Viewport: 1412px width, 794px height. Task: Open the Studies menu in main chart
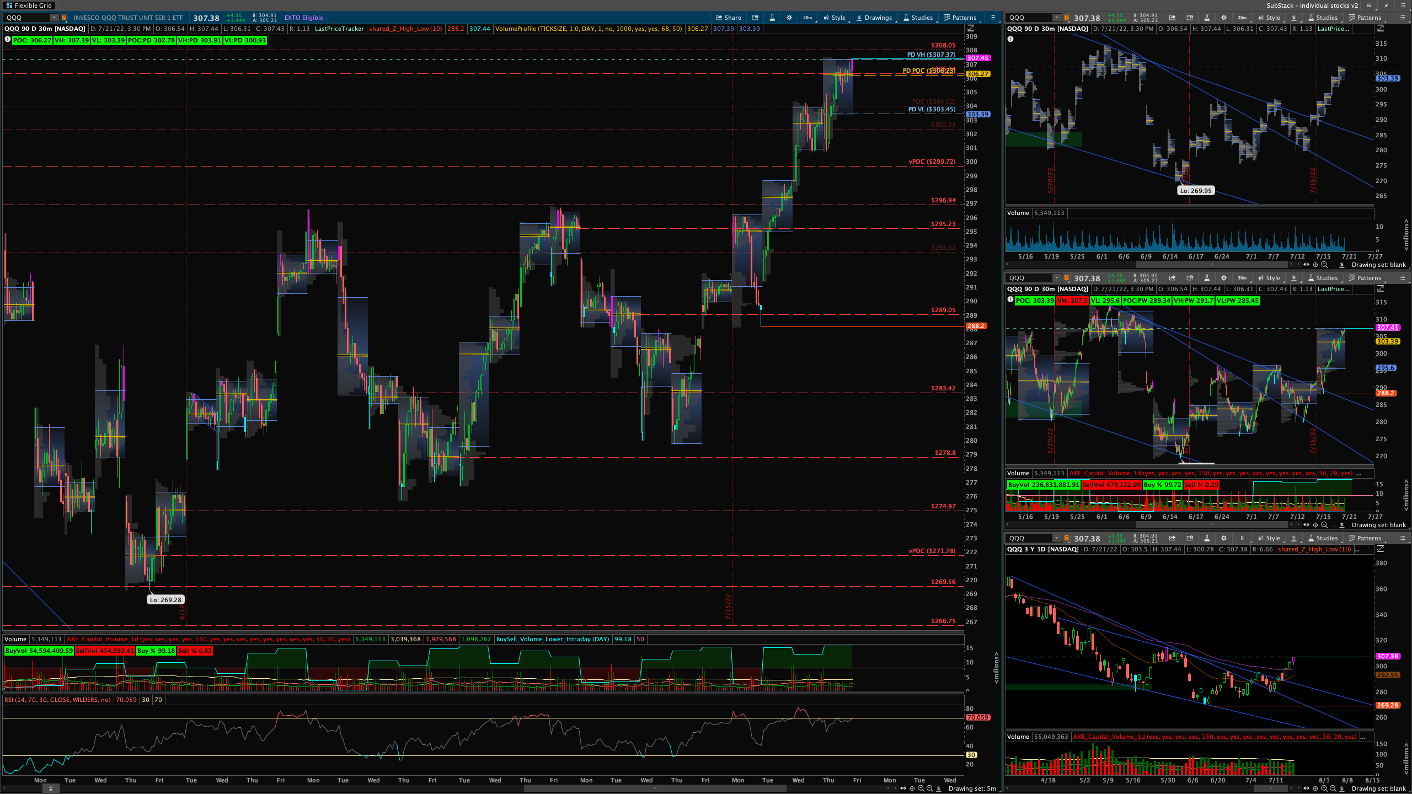pos(917,18)
